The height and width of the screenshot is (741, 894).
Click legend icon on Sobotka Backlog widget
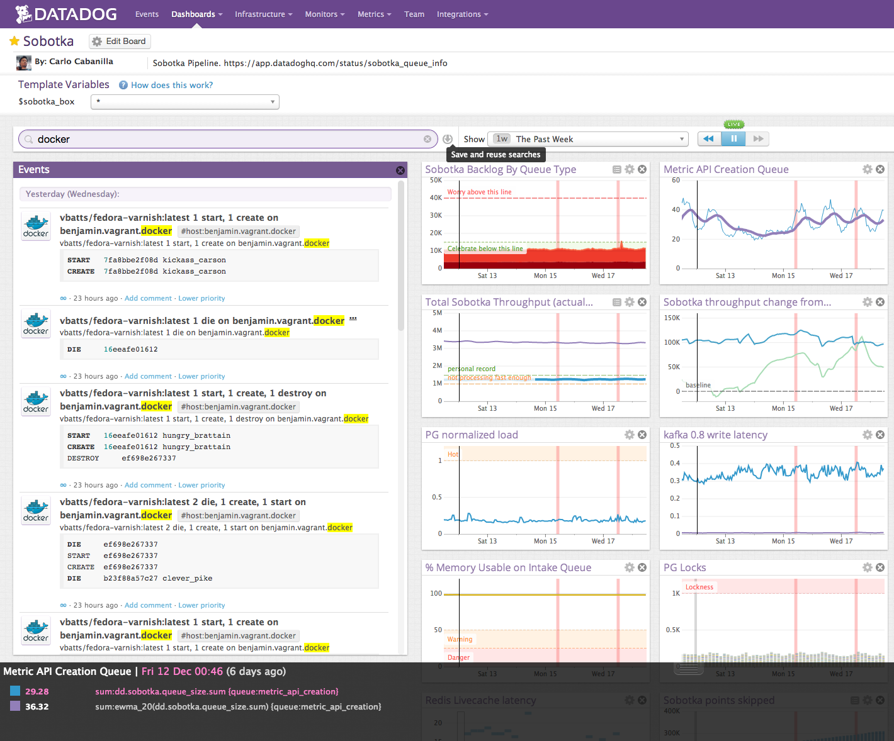click(x=617, y=169)
